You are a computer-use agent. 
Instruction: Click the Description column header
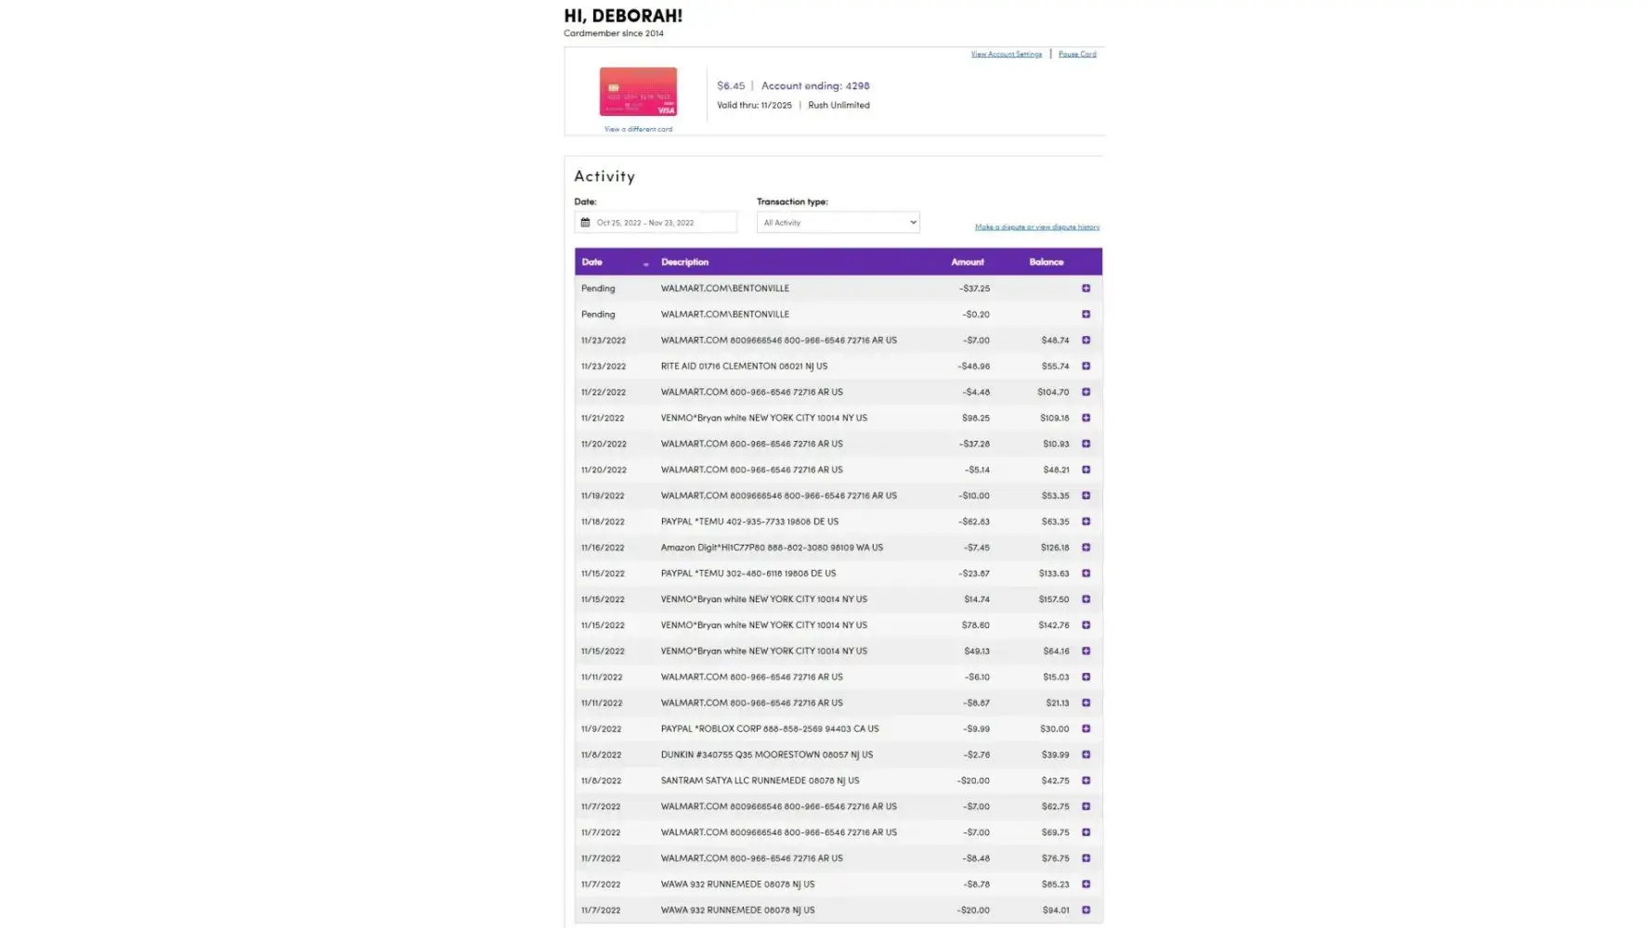click(x=684, y=263)
